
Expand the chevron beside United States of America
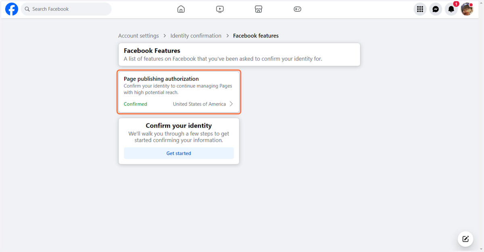[231, 104]
